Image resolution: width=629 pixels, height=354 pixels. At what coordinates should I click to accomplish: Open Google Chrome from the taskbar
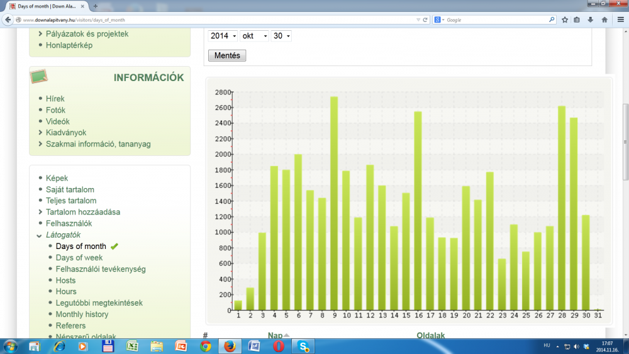click(x=205, y=346)
